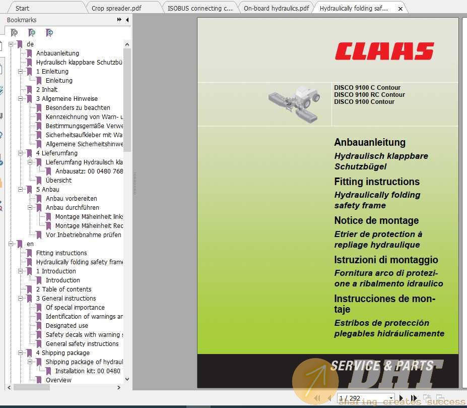Expand the Bookmarks panel with double arrow
Screen dimensions: 467x408
tap(119, 20)
